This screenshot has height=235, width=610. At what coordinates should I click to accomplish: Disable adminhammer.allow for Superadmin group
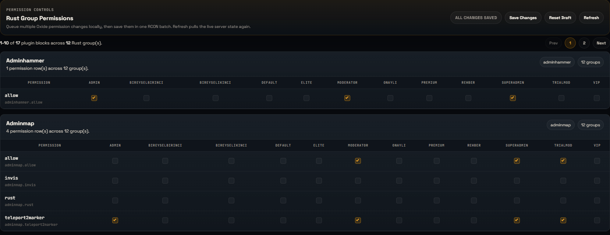(513, 98)
